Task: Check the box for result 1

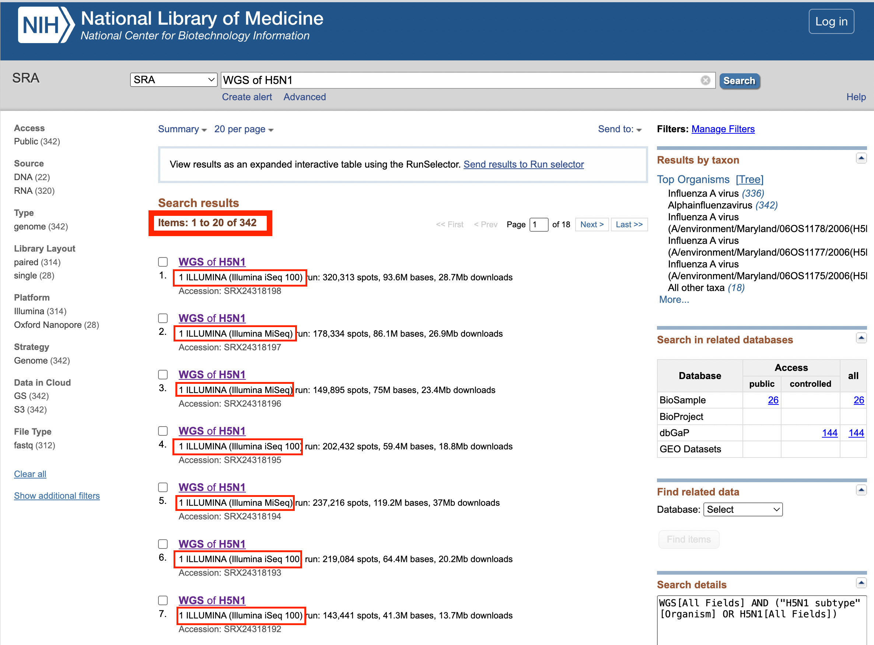Action: point(163,262)
